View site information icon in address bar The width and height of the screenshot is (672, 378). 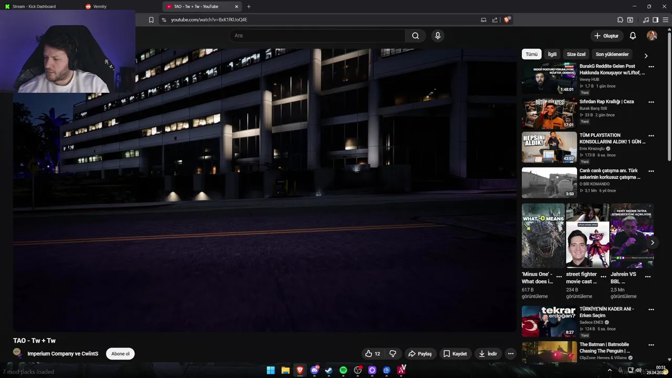click(x=164, y=20)
